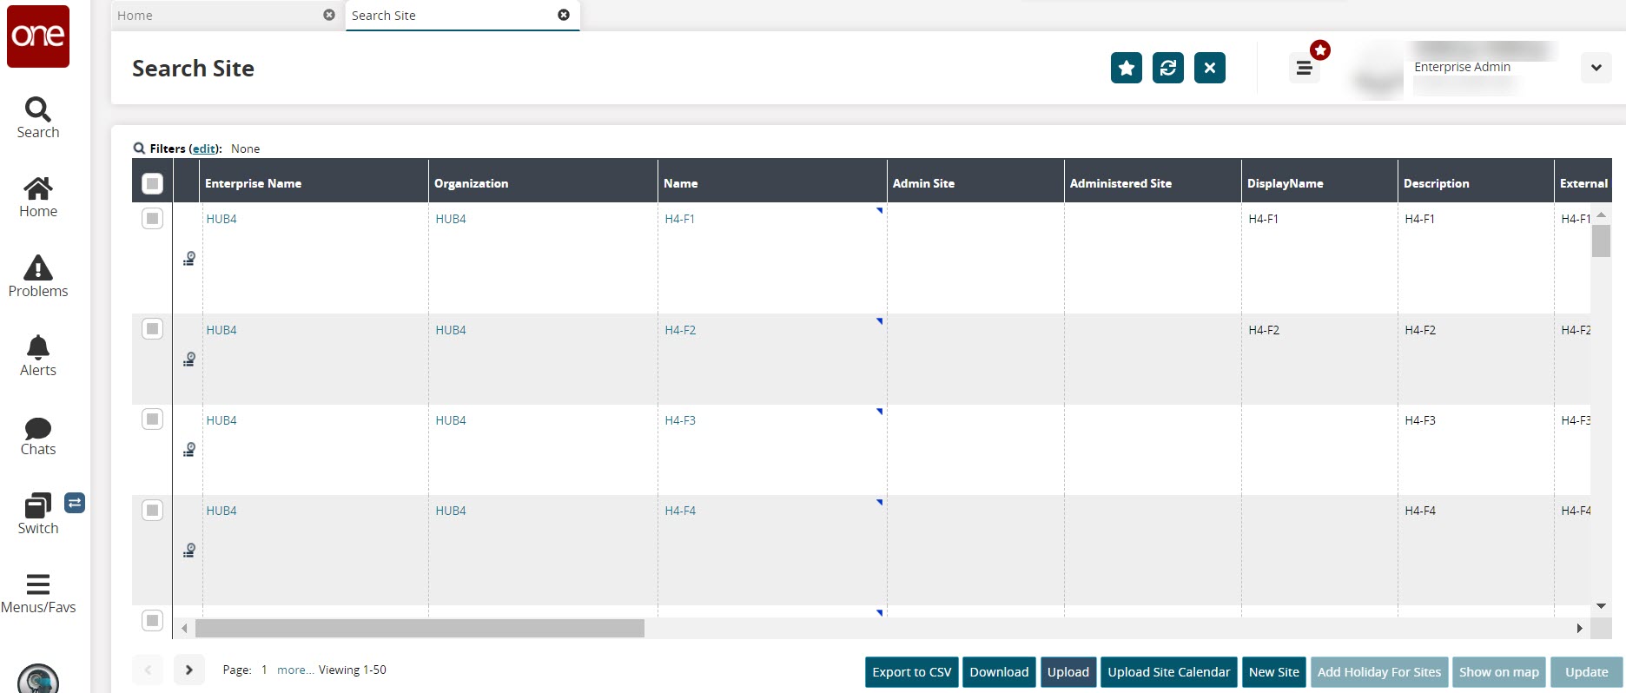Sort by Organization column header
The height and width of the screenshot is (693, 1626).
coord(543,183)
